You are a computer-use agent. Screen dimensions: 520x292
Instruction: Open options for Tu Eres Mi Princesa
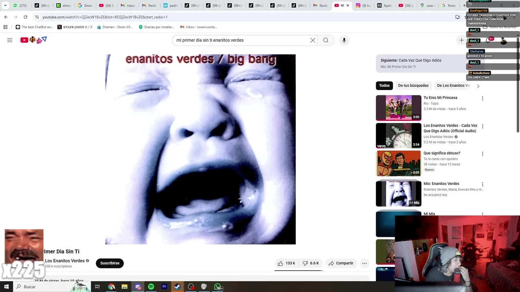[483, 99]
